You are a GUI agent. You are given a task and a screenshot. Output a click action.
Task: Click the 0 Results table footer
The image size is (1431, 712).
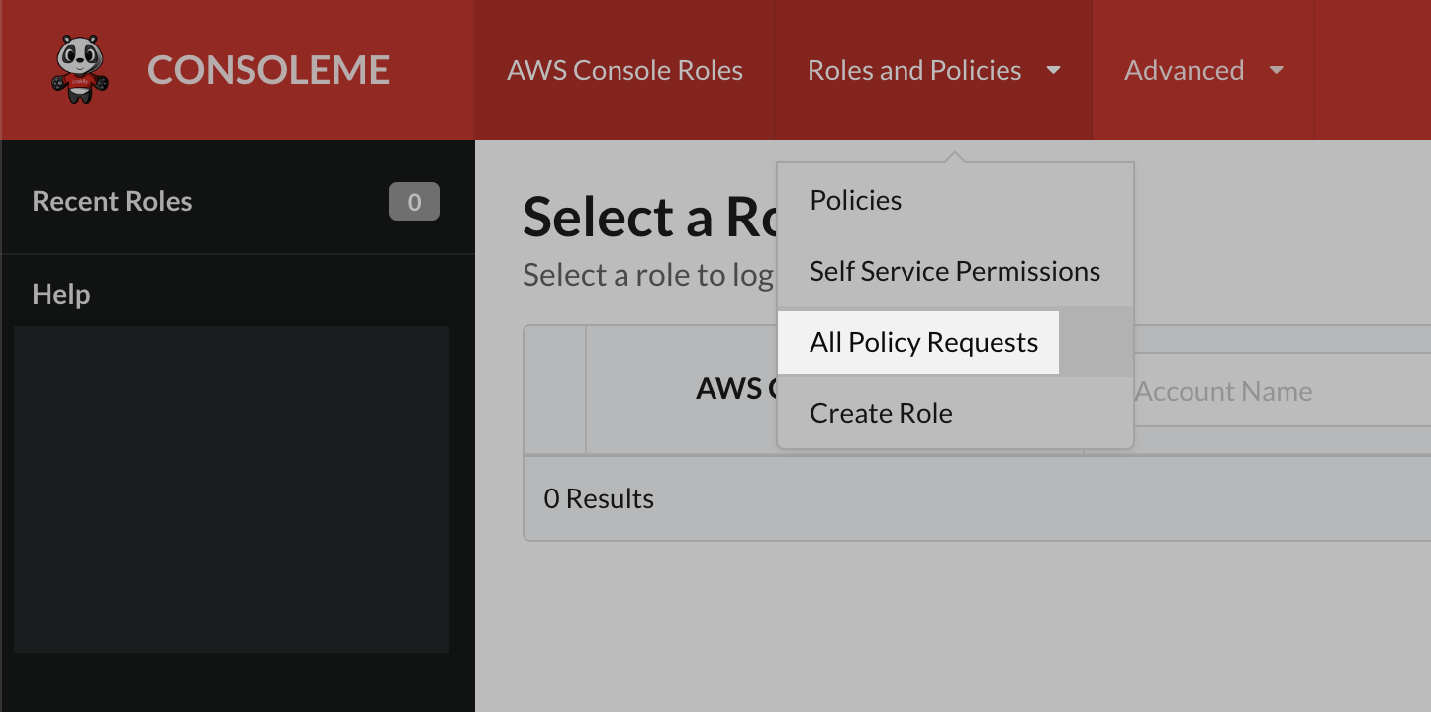click(599, 498)
